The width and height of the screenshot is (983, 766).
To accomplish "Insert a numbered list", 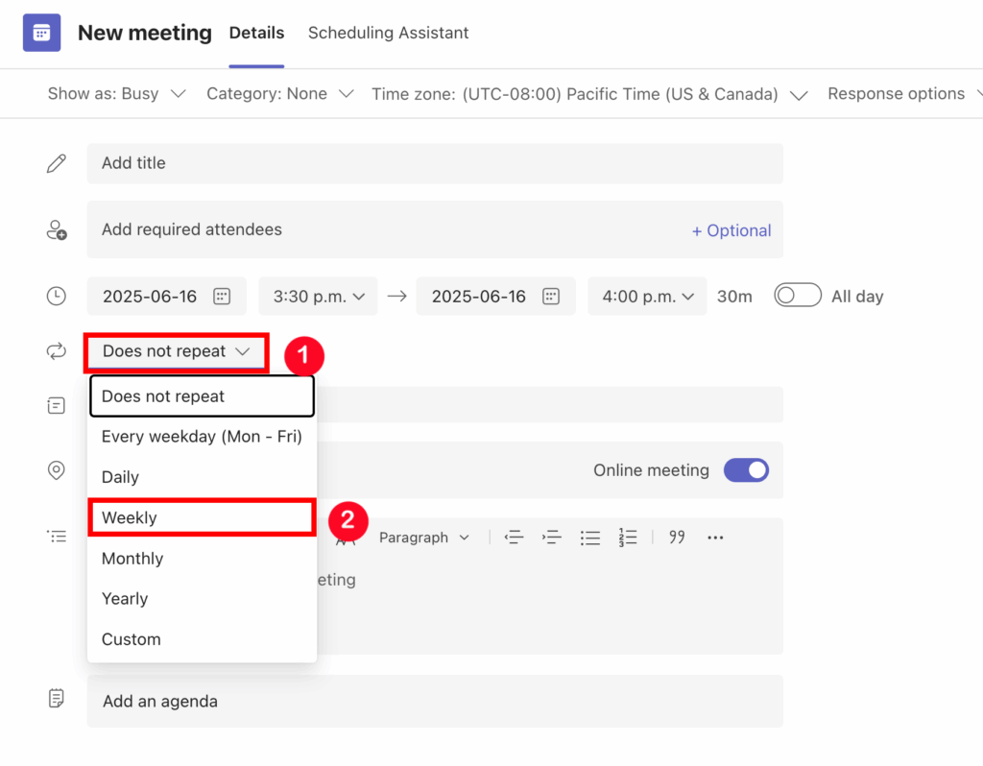I will (628, 538).
